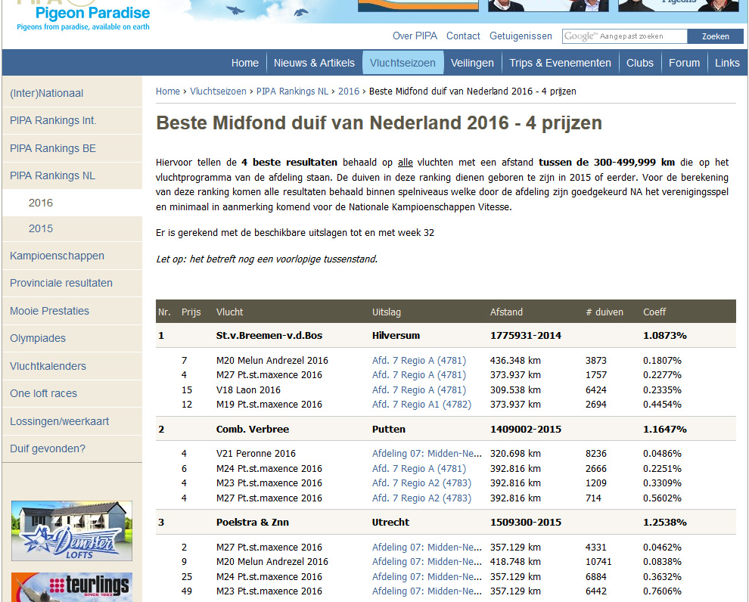Open Vluchtkalenders in the sidebar
Image resolution: width=749 pixels, height=602 pixels.
72,366
